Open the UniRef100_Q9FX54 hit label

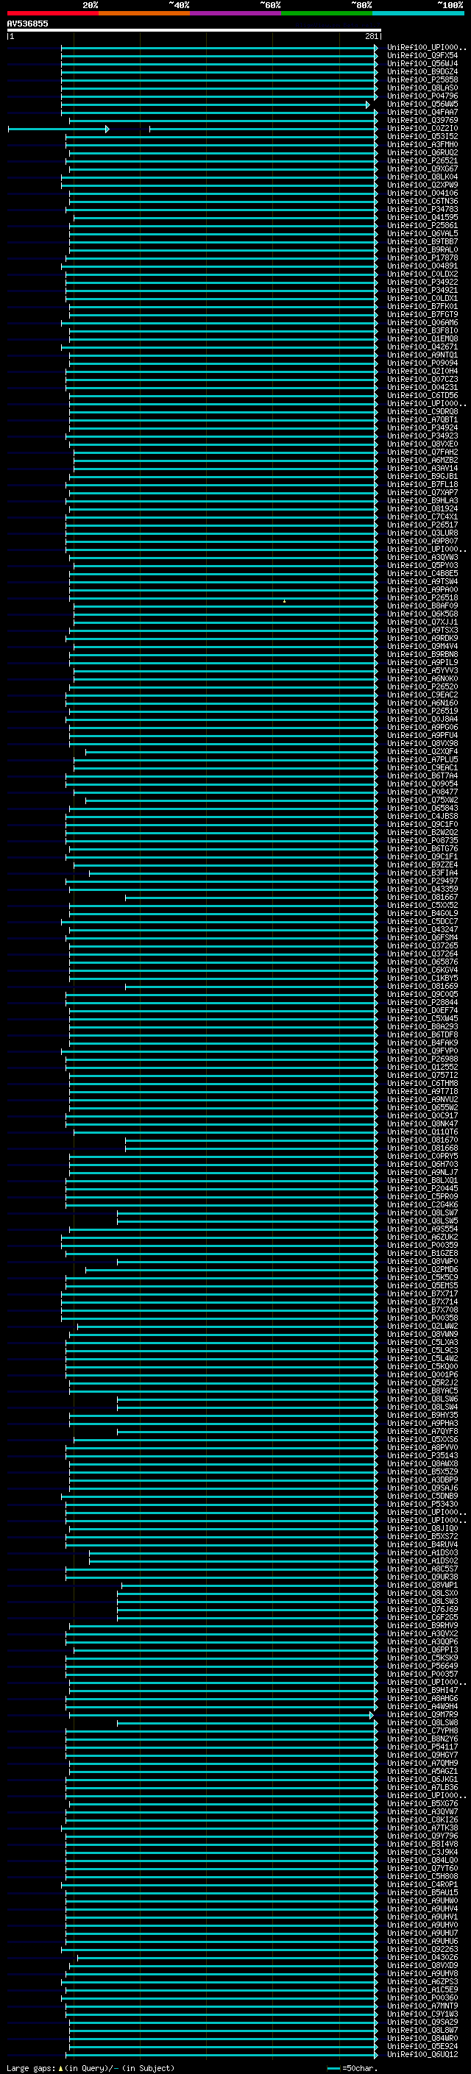pos(422,56)
